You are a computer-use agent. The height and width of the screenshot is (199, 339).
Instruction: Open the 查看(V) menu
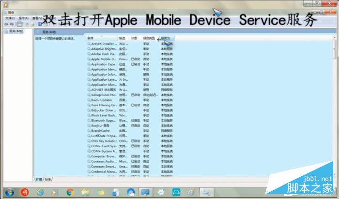pos(37,18)
